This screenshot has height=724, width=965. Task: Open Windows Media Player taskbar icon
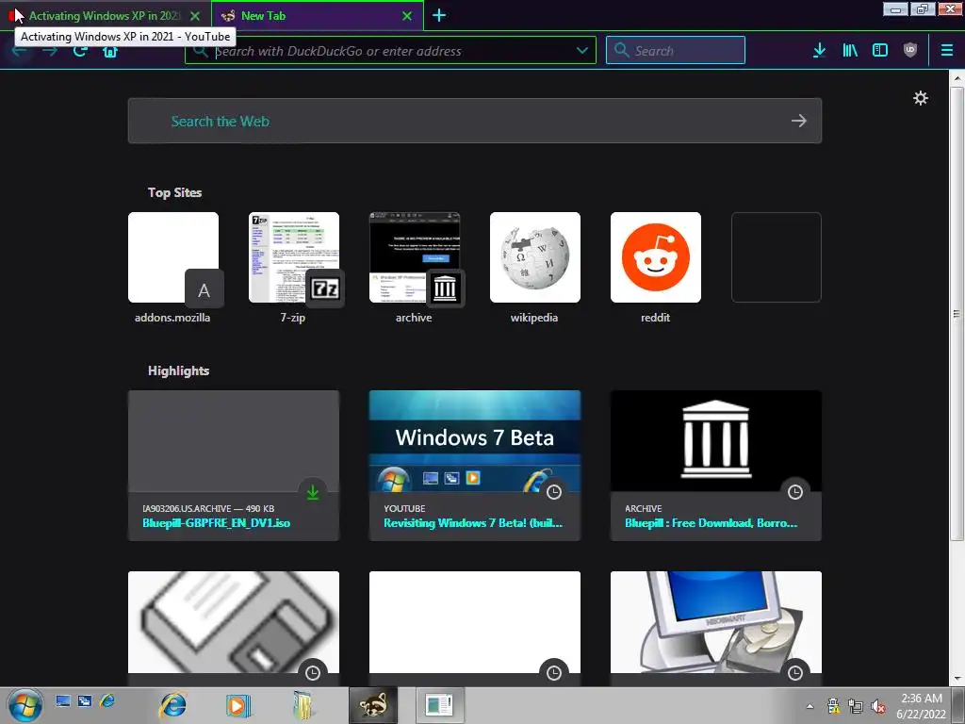point(237,705)
